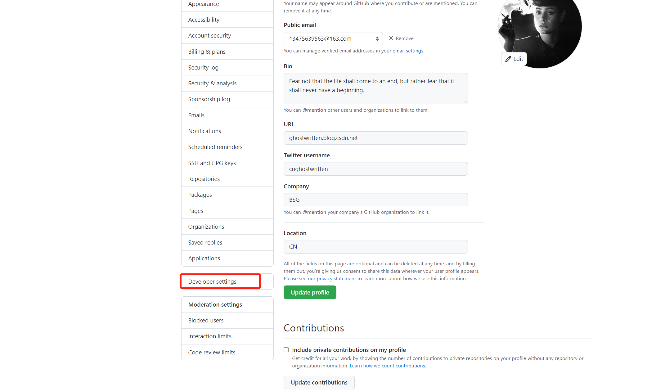Screen dimensions: 665x391
Task: Select the public email dropdown
Action: coord(333,38)
